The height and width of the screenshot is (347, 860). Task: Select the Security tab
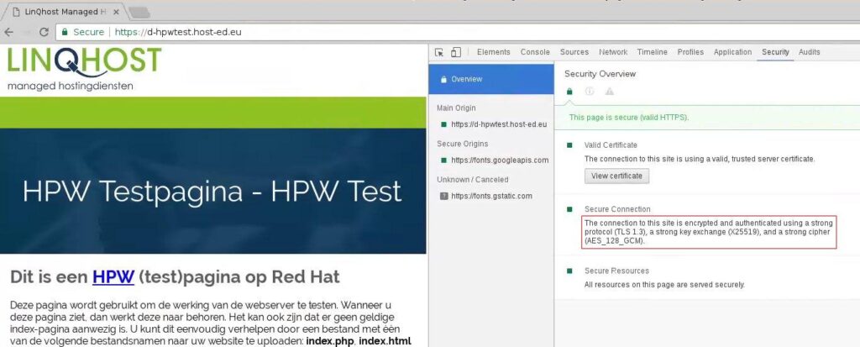[x=775, y=52]
